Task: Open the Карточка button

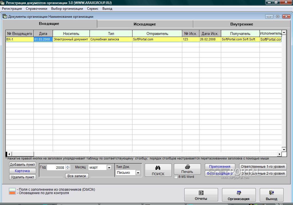Action: (22, 171)
